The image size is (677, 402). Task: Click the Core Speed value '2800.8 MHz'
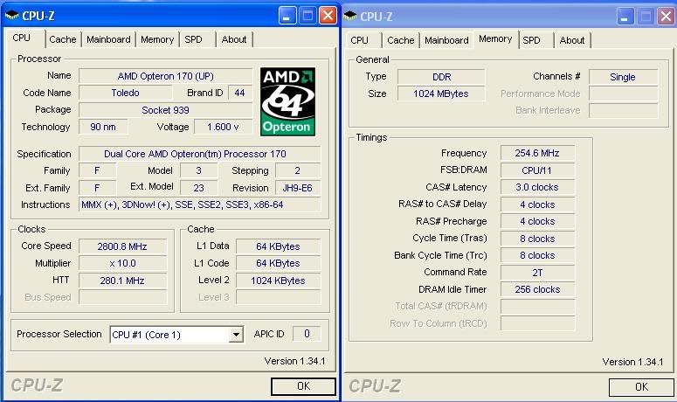(x=122, y=246)
